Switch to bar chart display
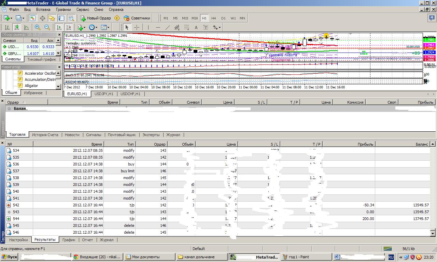 [x=7, y=27]
